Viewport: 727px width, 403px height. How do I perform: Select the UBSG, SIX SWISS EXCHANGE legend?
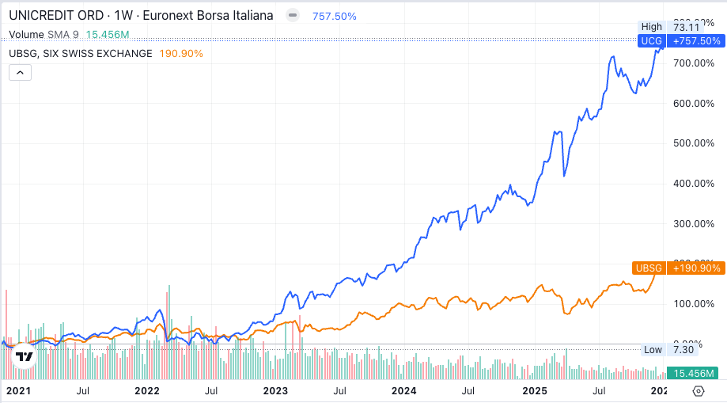[81, 53]
